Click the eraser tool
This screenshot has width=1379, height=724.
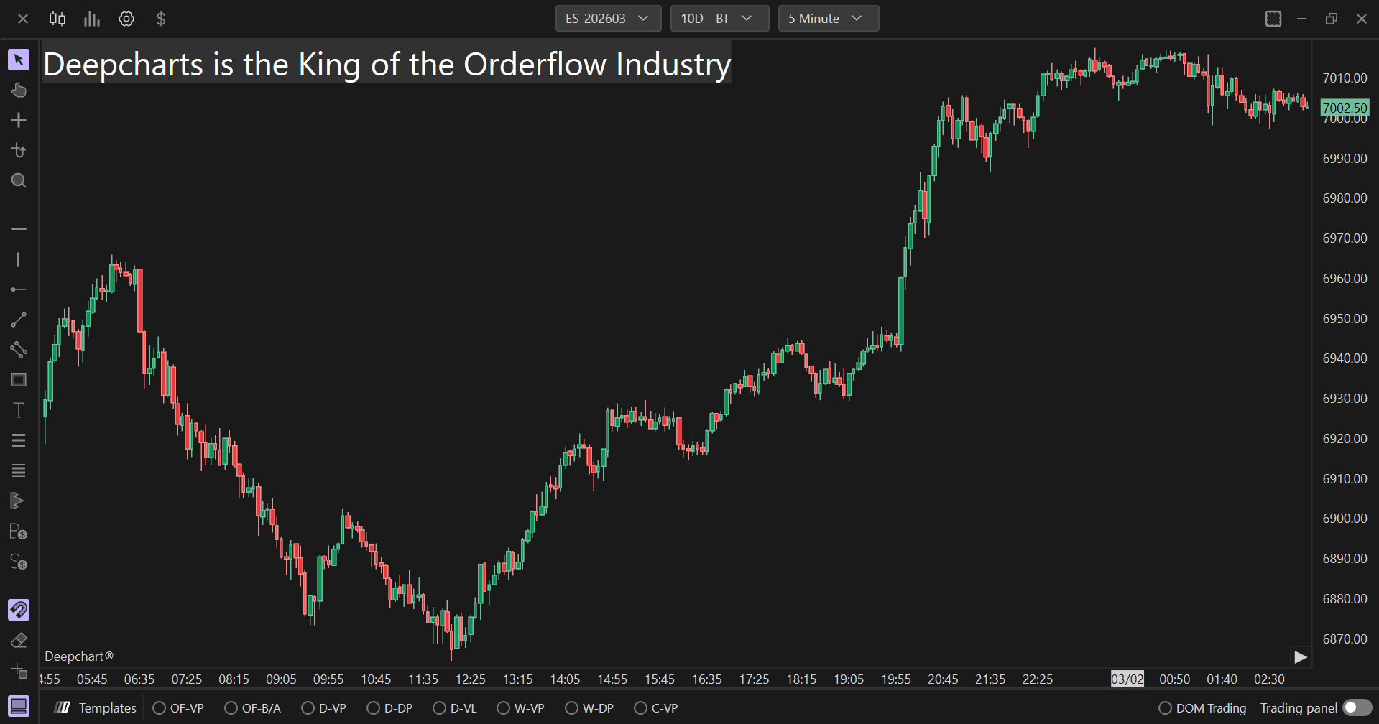(x=19, y=640)
